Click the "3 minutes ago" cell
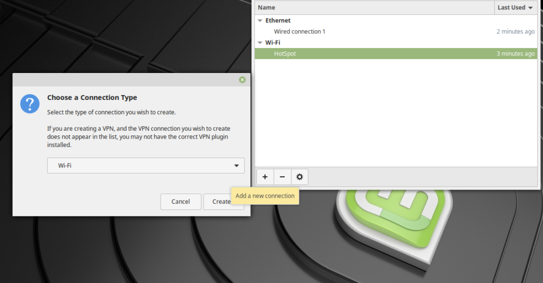This screenshot has height=283, width=543. 515,53
